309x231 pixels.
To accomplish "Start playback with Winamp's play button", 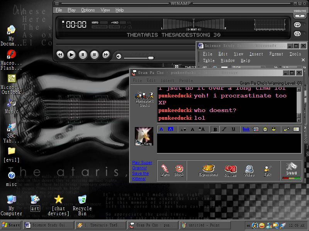I will [x=71, y=55].
